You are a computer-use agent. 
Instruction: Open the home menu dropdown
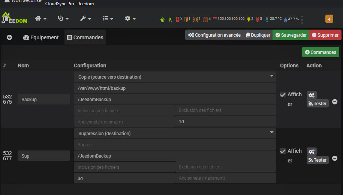40,18
